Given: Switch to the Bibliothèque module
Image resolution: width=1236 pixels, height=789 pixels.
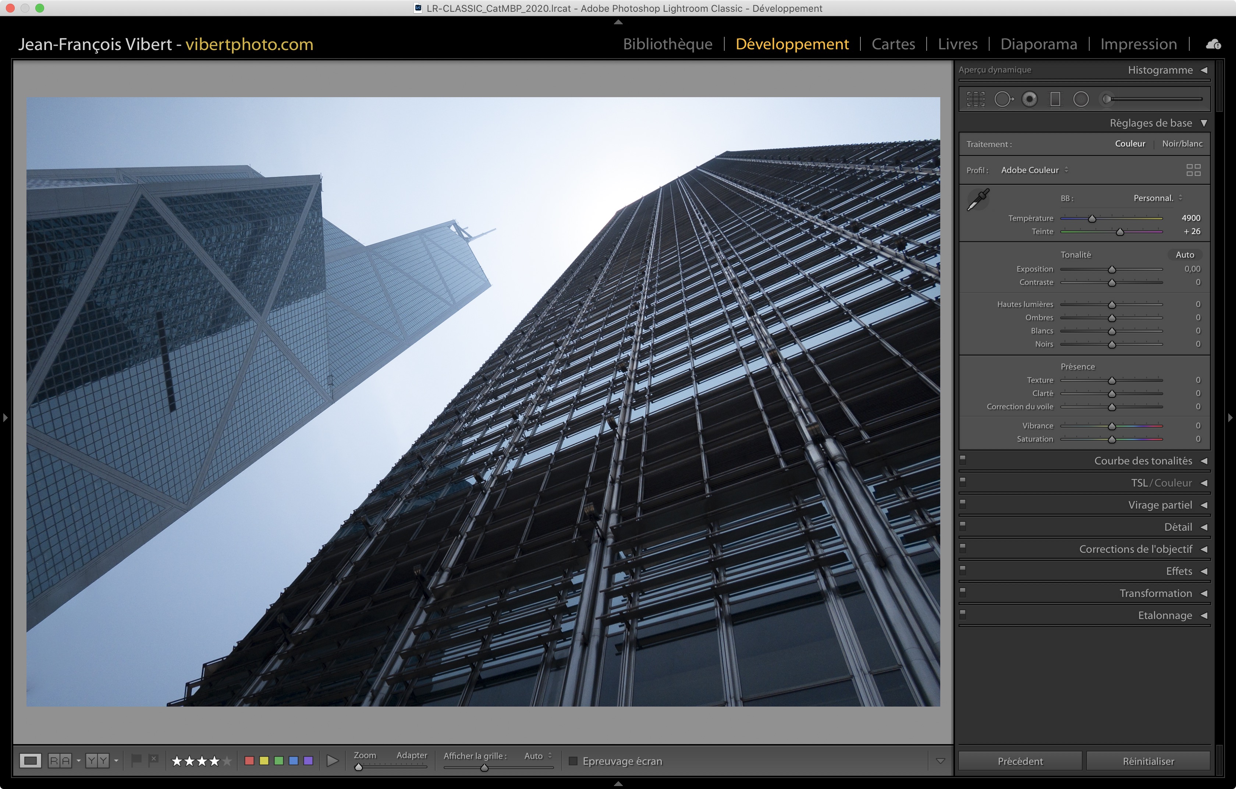Looking at the screenshot, I should click(667, 44).
